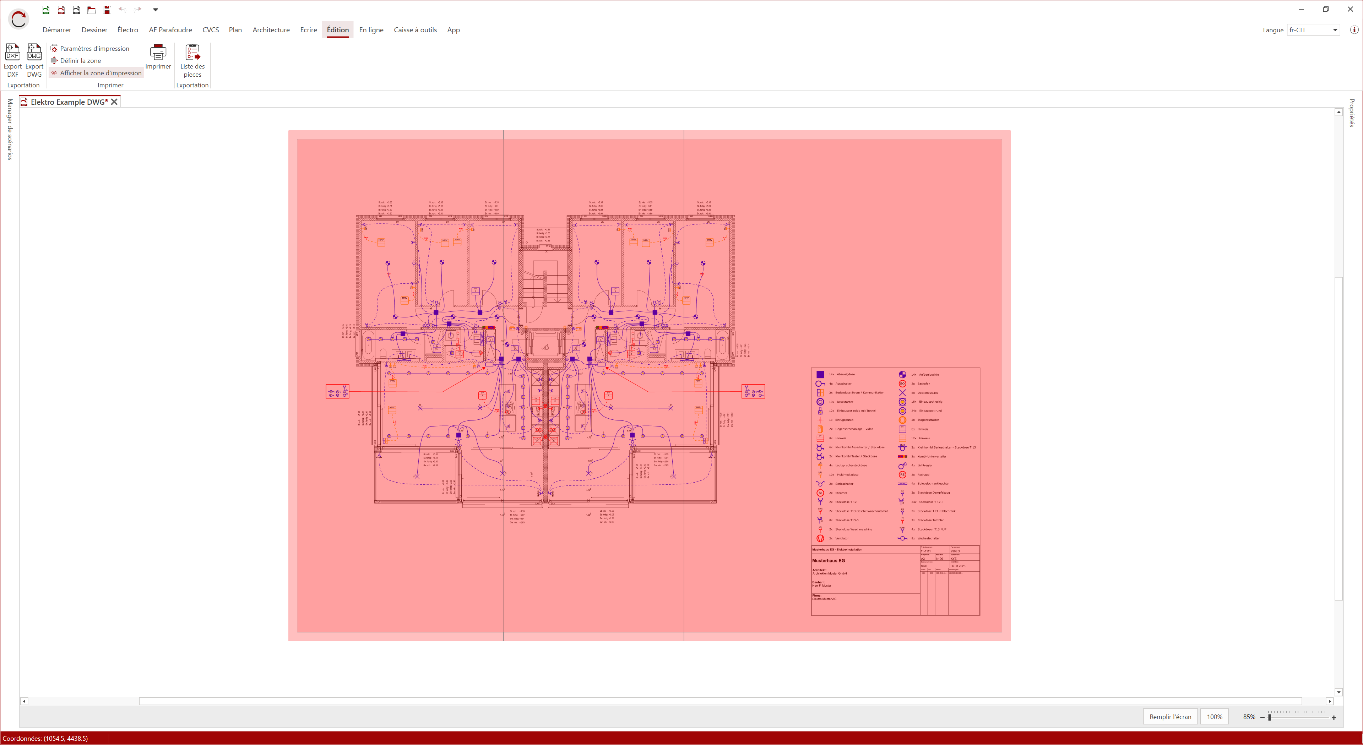
Task: Open the Architecture ribbon tab
Action: click(x=271, y=30)
